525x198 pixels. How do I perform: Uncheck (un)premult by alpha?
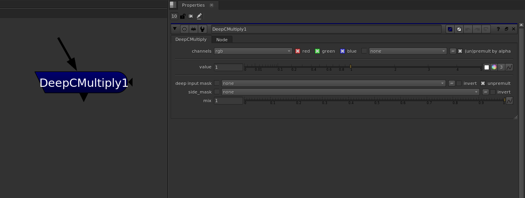tap(460, 51)
